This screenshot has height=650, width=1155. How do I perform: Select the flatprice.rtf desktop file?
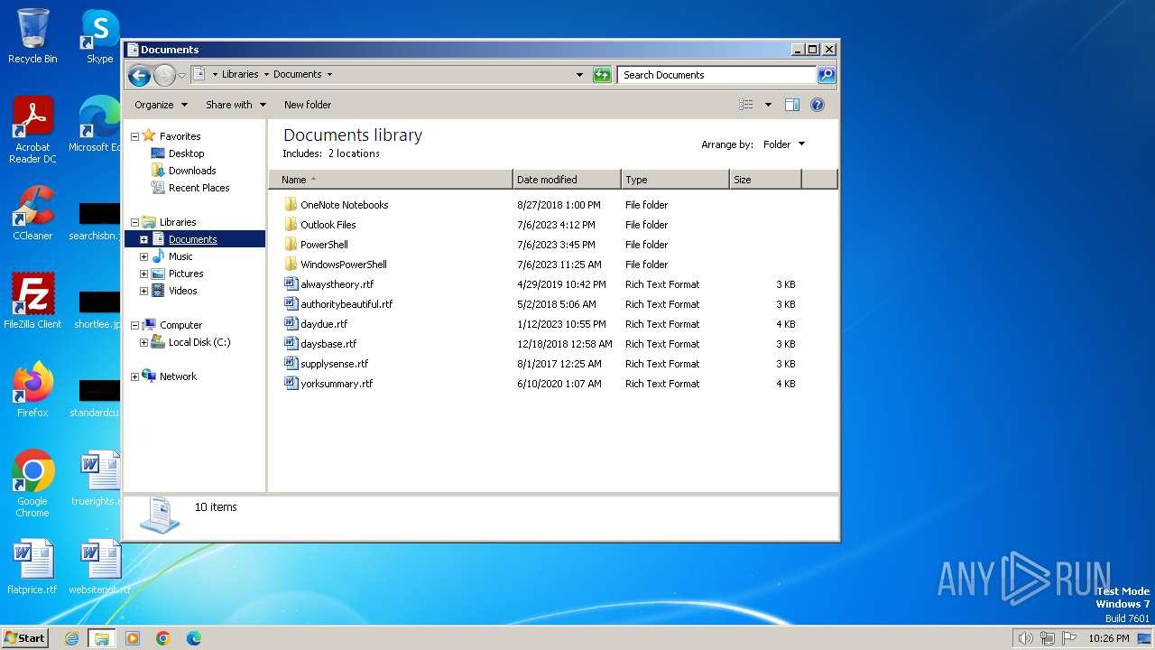point(32,567)
